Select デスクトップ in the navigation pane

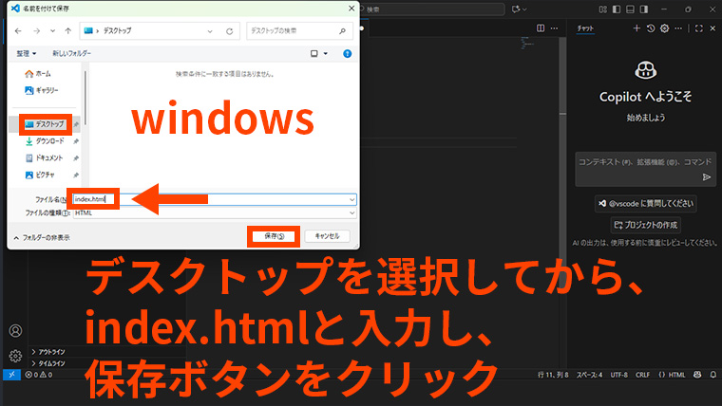pyautogui.click(x=45, y=124)
